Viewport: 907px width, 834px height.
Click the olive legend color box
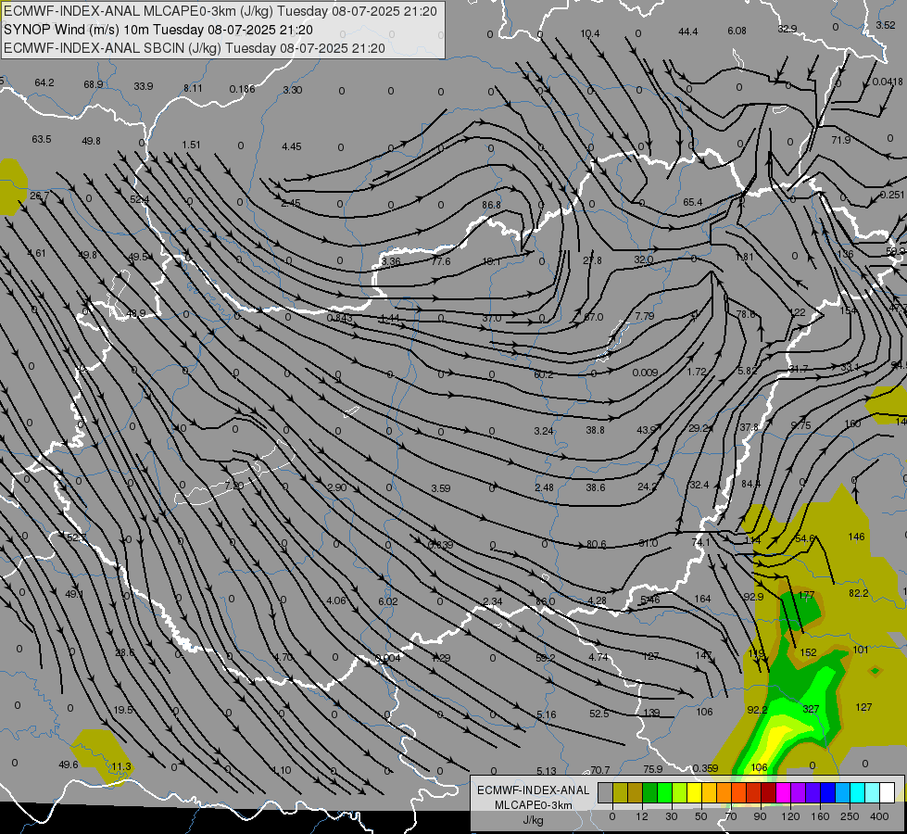(x=621, y=792)
